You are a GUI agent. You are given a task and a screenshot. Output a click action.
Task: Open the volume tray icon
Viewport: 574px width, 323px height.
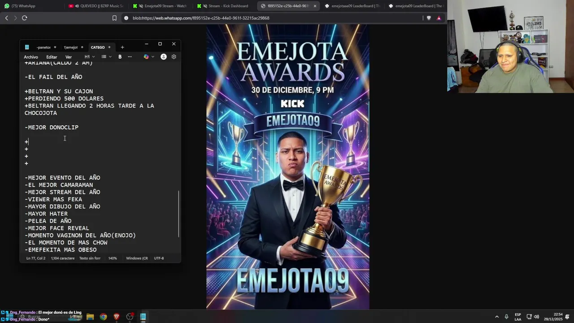(x=536, y=317)
